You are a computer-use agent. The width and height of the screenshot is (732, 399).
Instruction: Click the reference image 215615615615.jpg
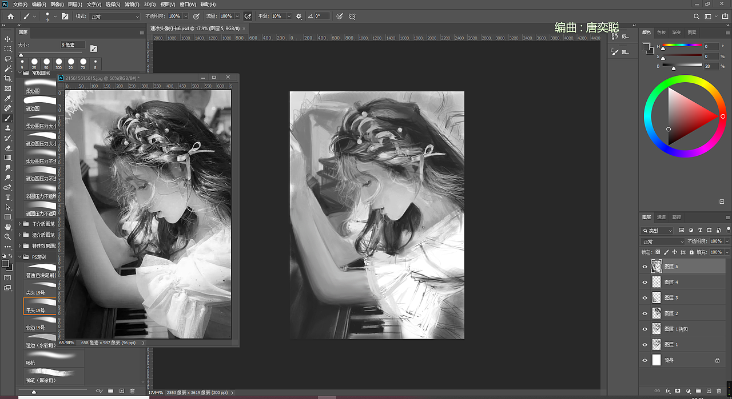click(x=148, y=214)
